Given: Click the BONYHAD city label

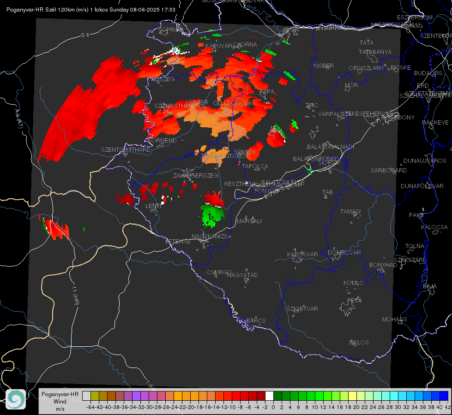Looking at the screenshot, I should 383,265.
